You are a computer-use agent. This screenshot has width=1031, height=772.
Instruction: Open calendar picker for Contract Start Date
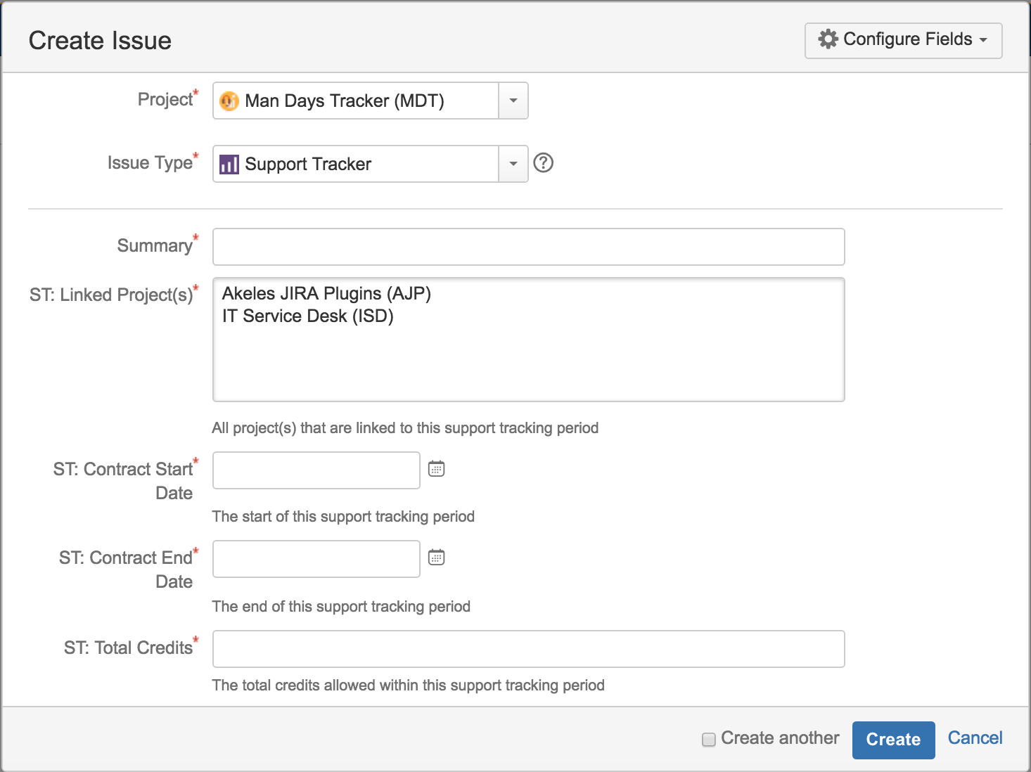coord(436,469)
